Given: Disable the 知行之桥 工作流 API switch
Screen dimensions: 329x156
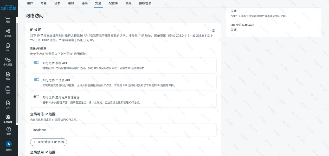Looking at the screenshot, I should coord(36,80).
